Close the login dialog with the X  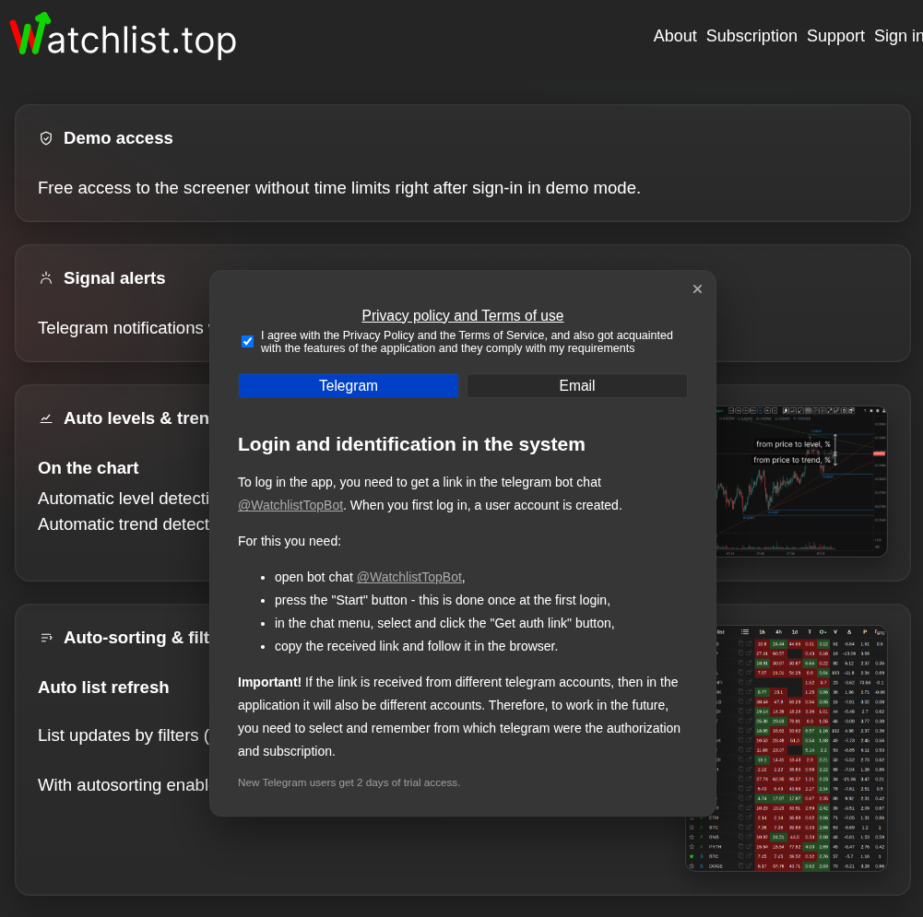(697, 289)
